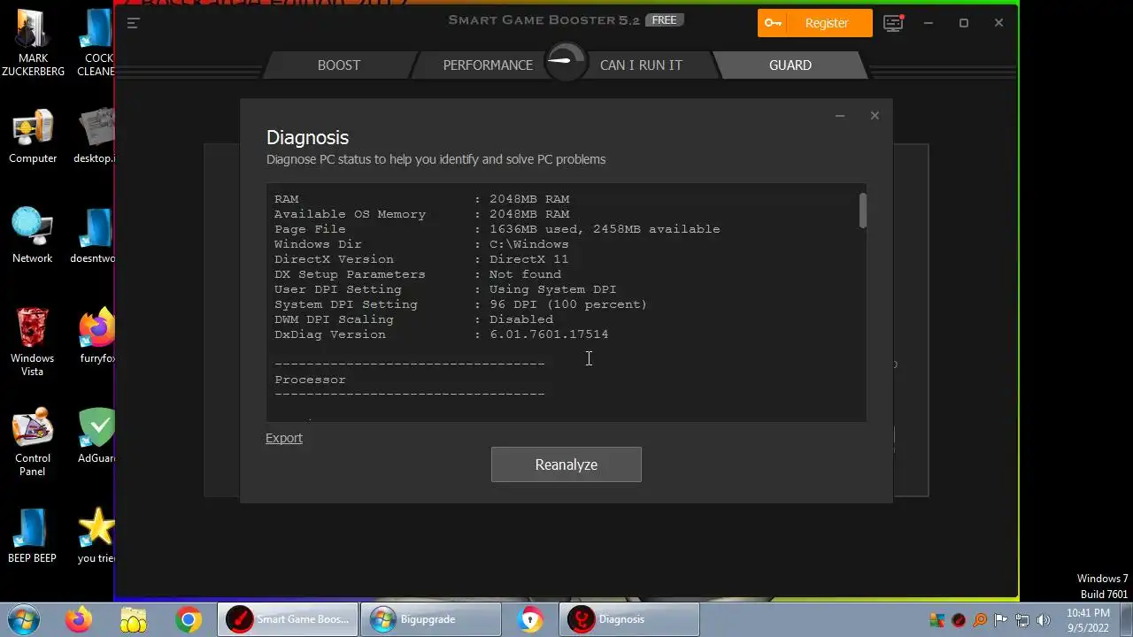
Task: Click 'DxDiag Version' value 6.01.7601.17514
Action: (x=549, y=334)
